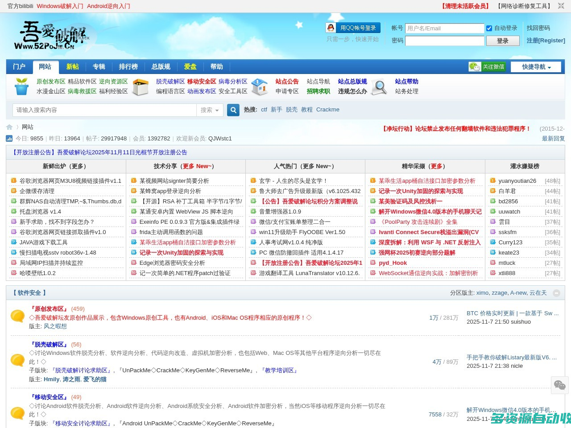Click the 找回密码 password recovery link
This screenshot has width=571, height=428.
(539, 28)
